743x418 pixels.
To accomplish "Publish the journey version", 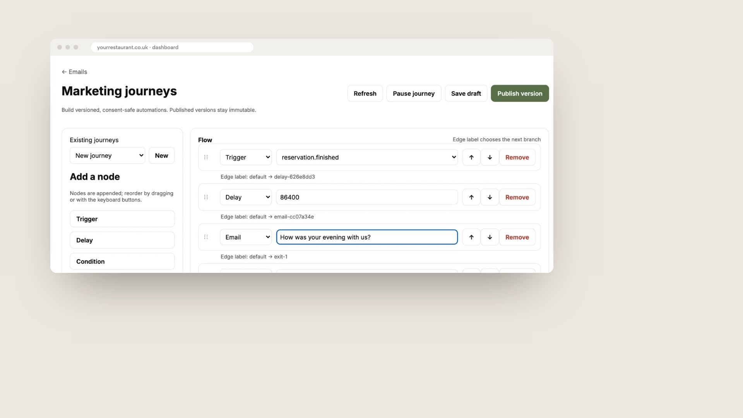I will tap(520, 93).
